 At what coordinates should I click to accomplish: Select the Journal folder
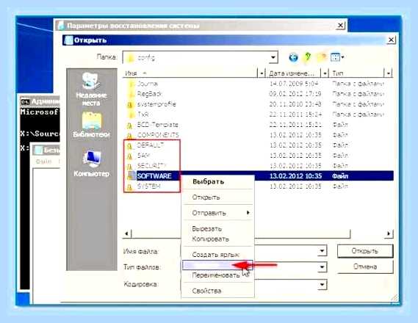tap(147, 84)
